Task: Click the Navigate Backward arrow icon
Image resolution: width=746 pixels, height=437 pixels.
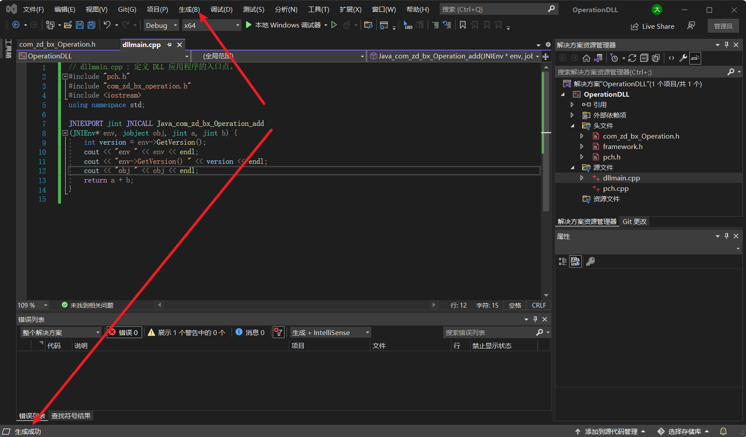Action: click(x=16, y=25)
